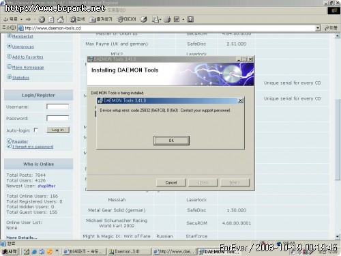Click the Add to Favorites link
This screenshot has height=256, width=341.
[x=27, y=57]
